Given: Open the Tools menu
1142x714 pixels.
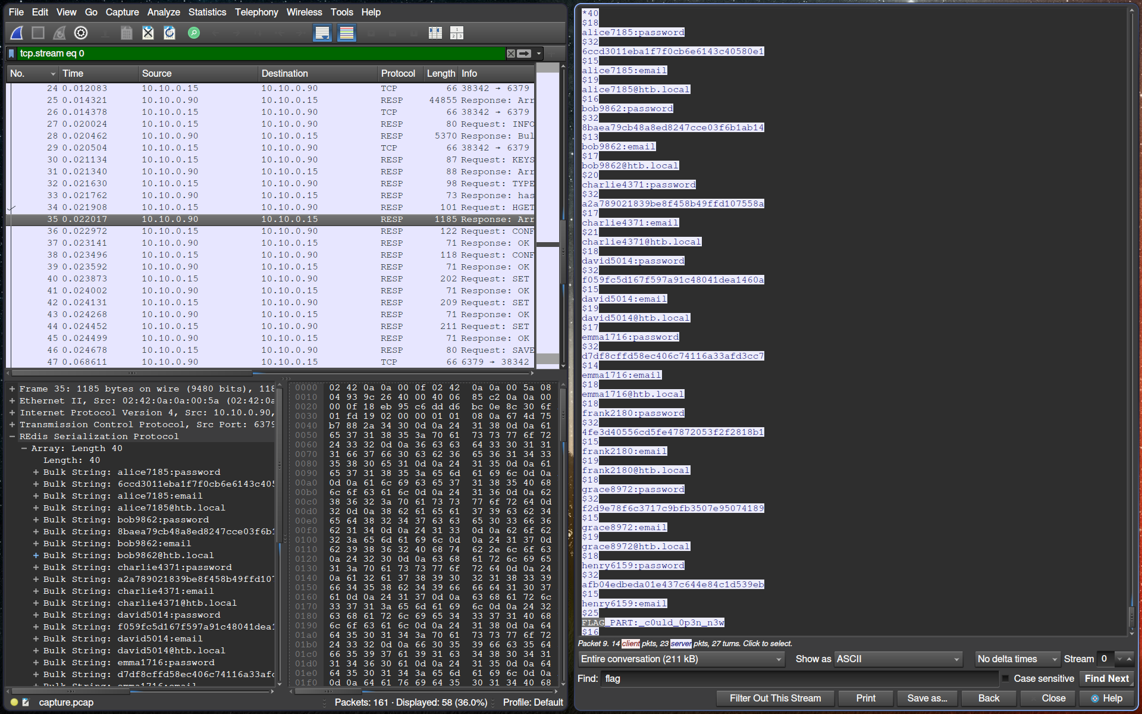Looking at the screenshot, I should (x=341, y=12).
